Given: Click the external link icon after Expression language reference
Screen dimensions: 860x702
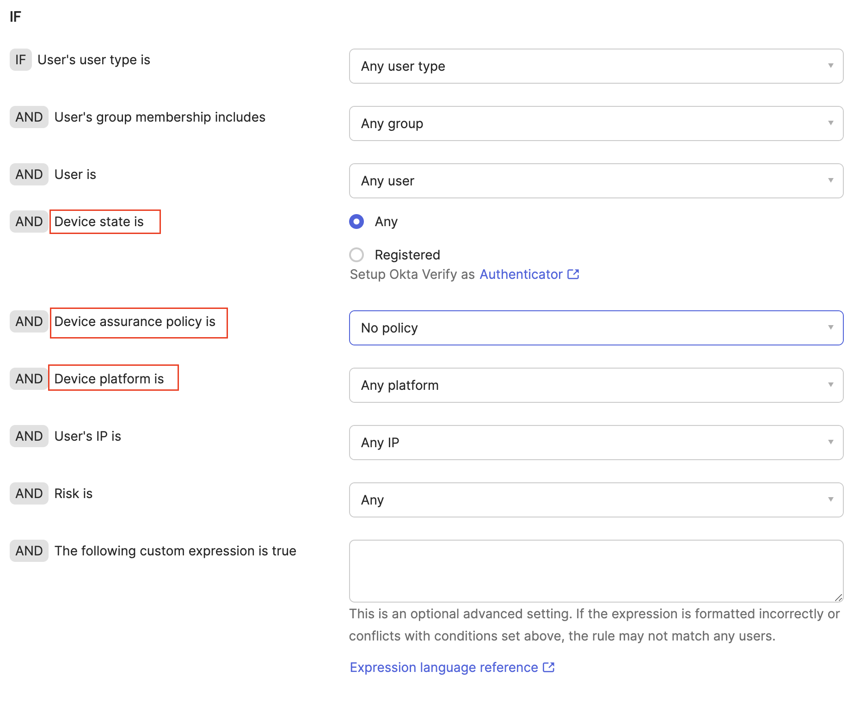Looking at the screenshot, I should pyautogui.click(x=548, y=667).
